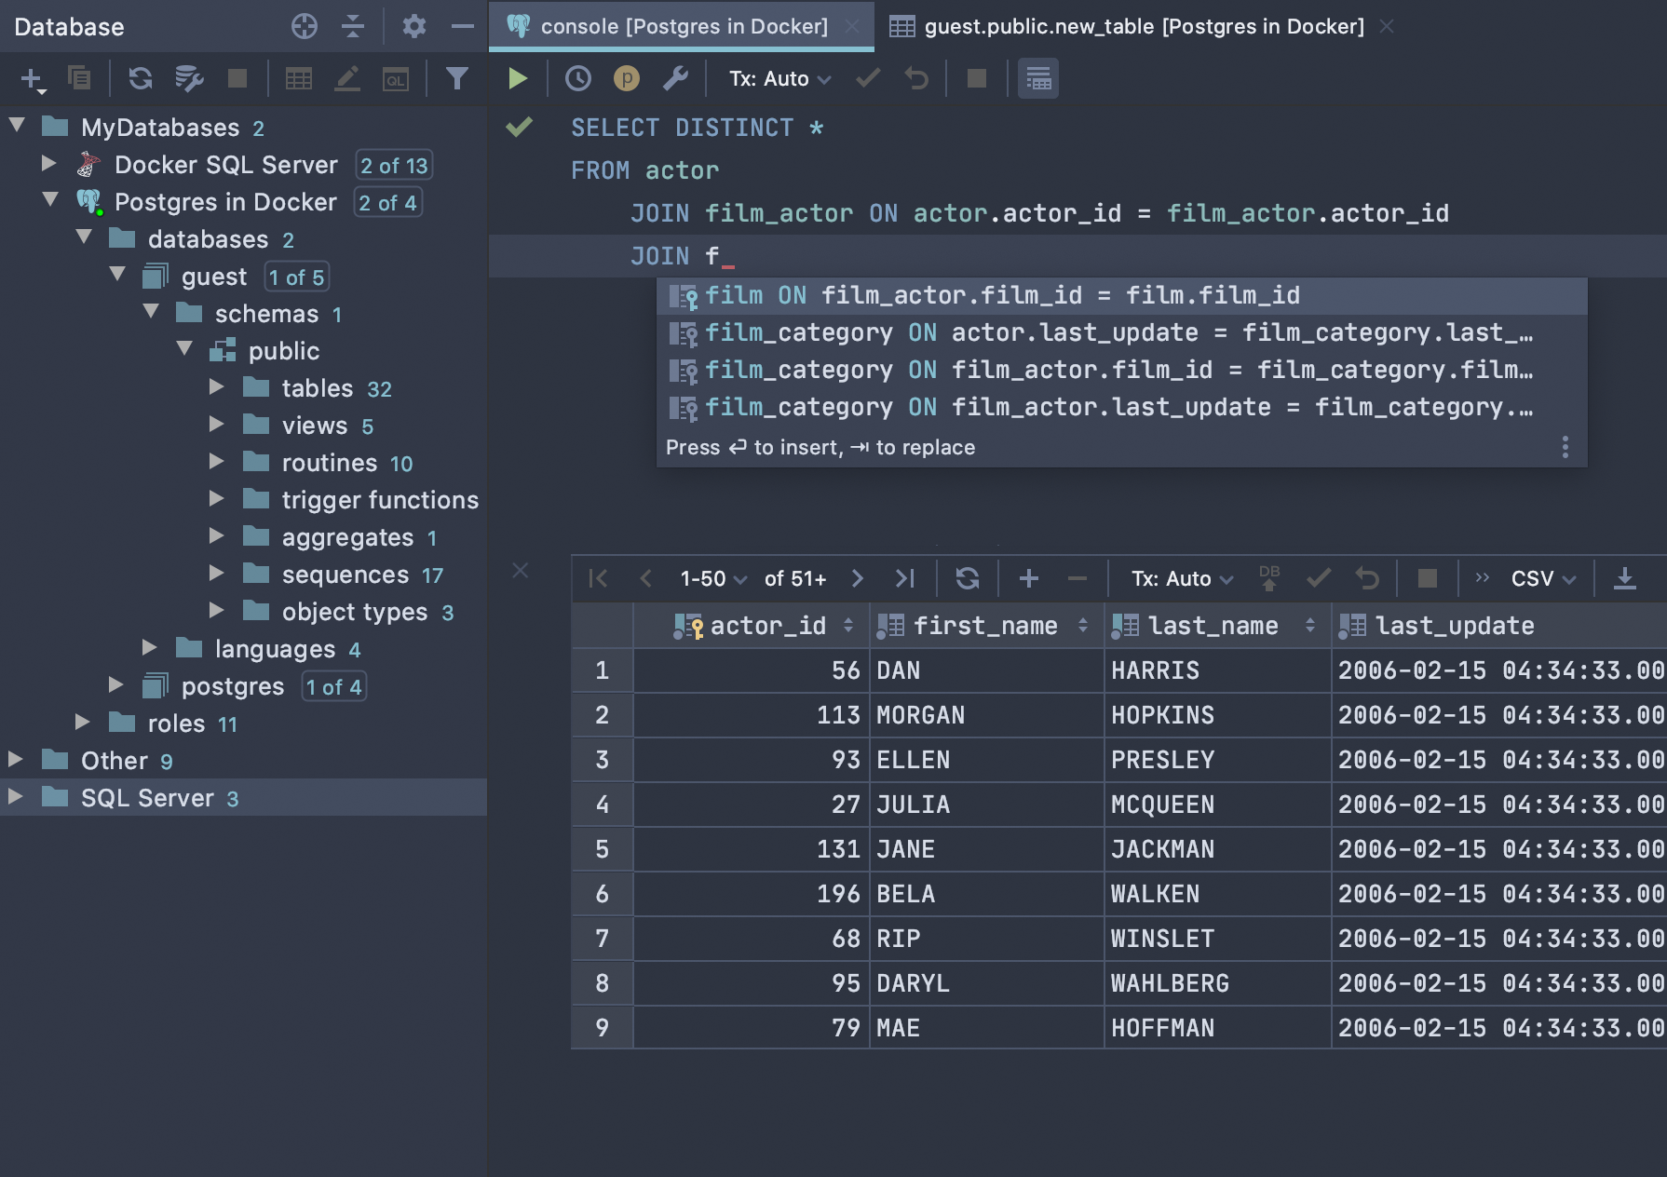Open query execution history

(577, 78)
